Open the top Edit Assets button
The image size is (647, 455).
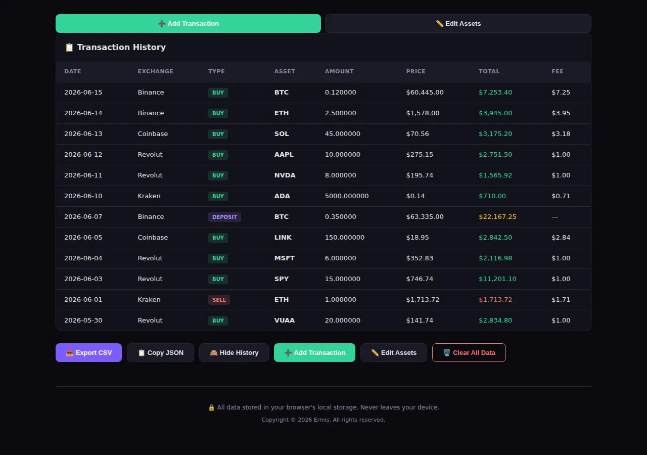(x=458, y=23)
